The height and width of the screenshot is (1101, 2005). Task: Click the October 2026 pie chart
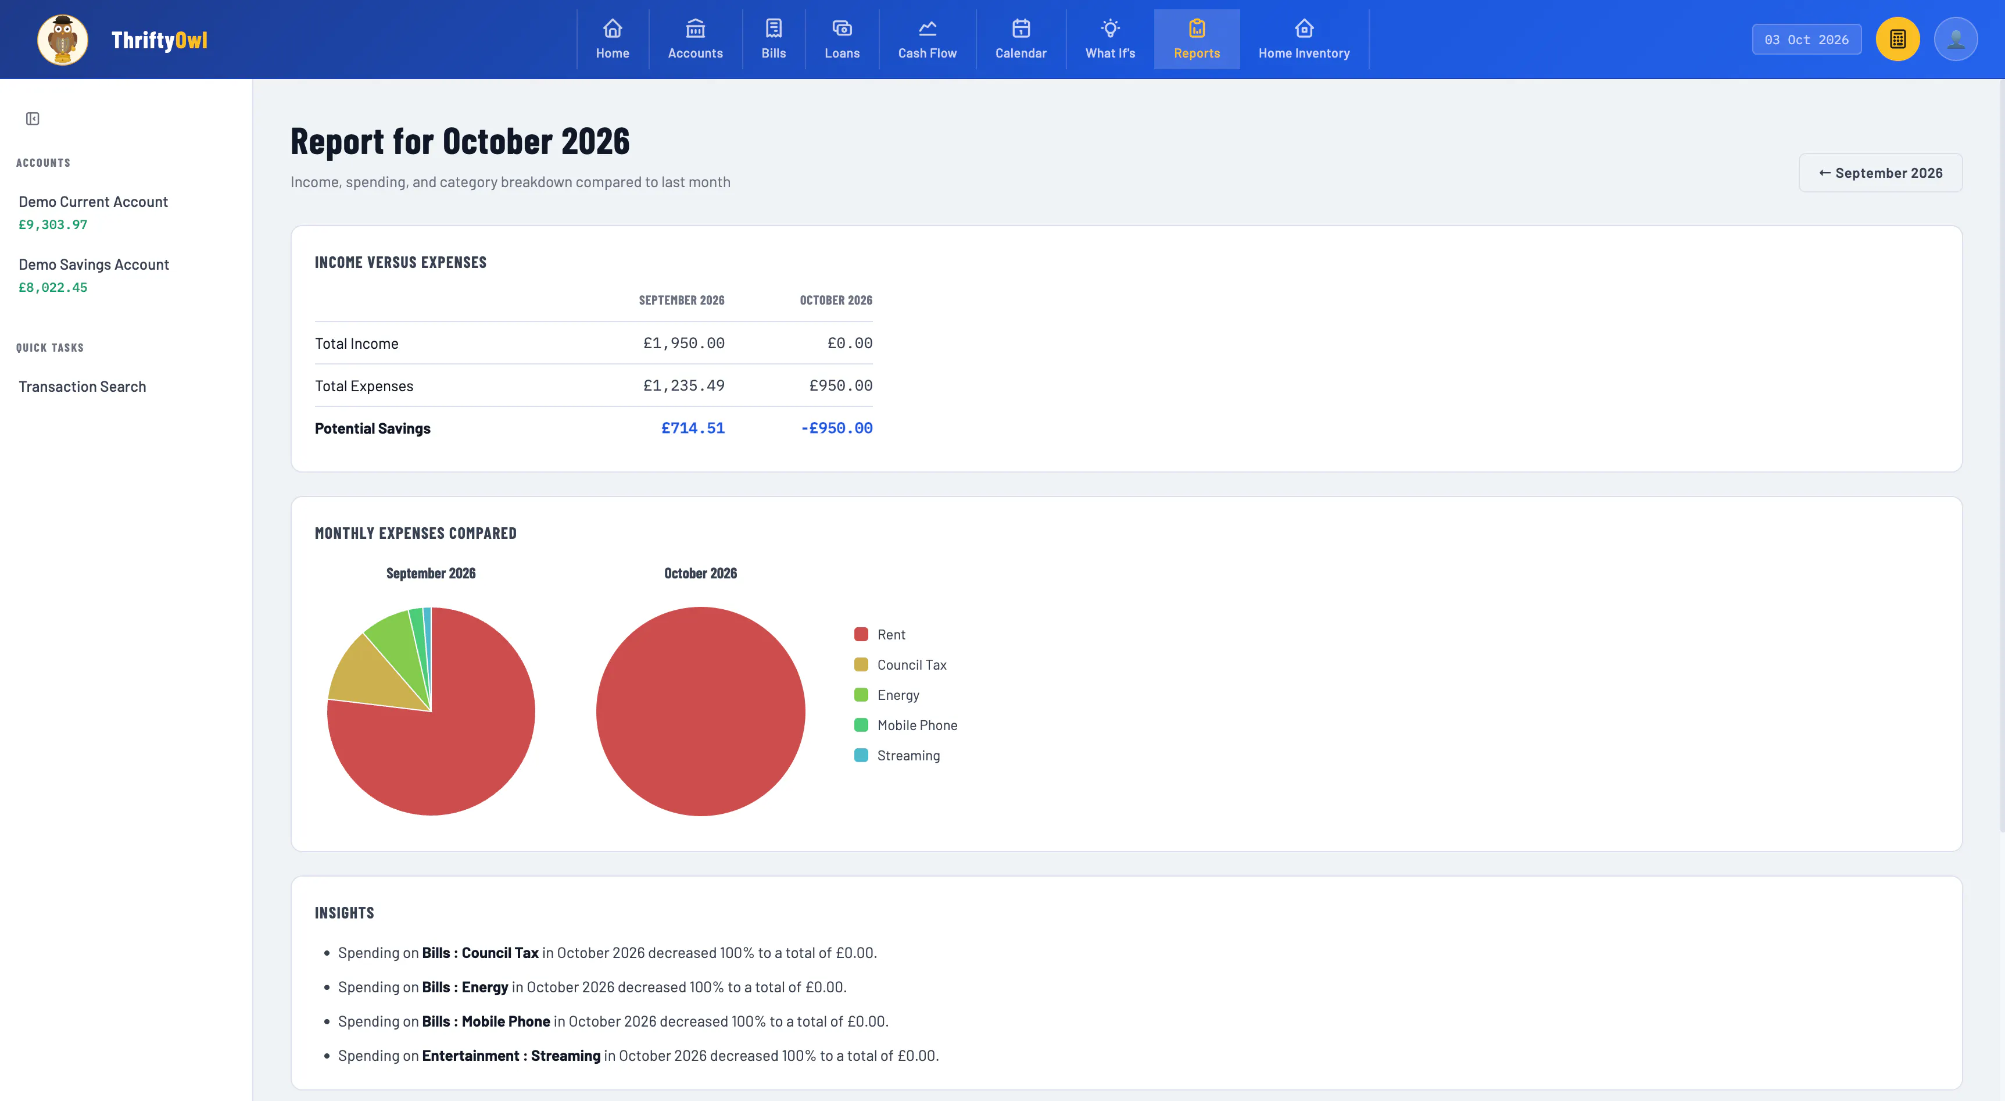point(700,712)
